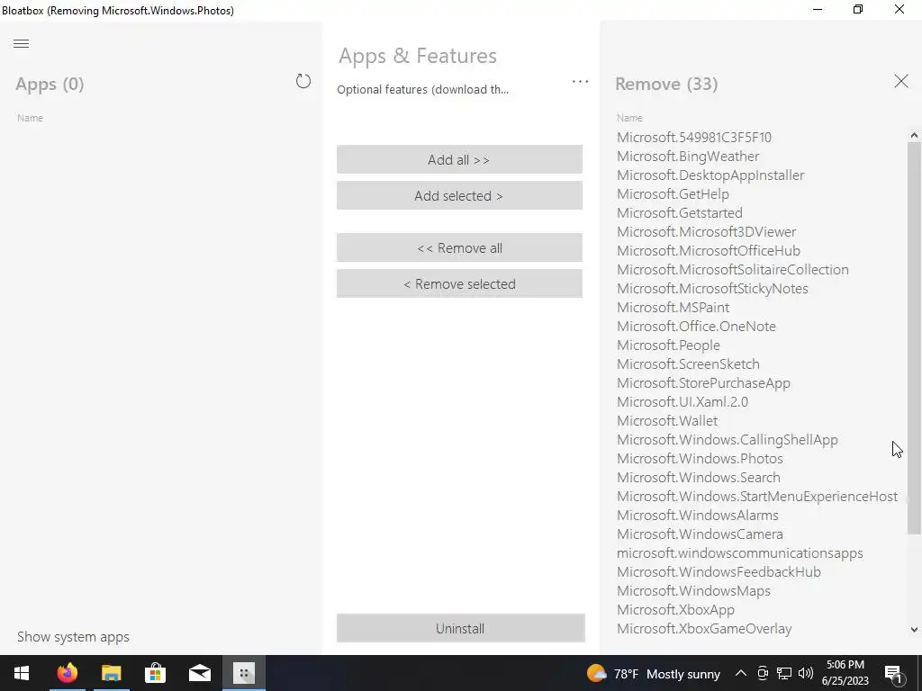Click Remove list scrollbar up arrow
The height and width of the screenshot is (691, 922).
914,136
